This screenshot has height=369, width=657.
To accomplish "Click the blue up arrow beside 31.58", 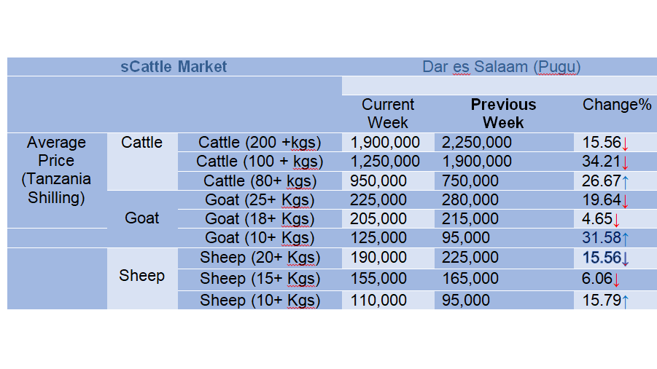I will (x=625, y=239).
